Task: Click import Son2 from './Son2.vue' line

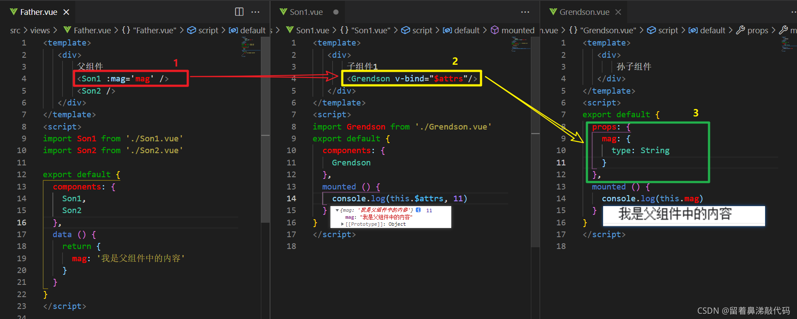Action: [113, 150]
